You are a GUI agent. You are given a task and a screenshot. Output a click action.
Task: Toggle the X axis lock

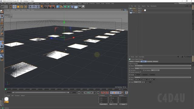[30, 7]
